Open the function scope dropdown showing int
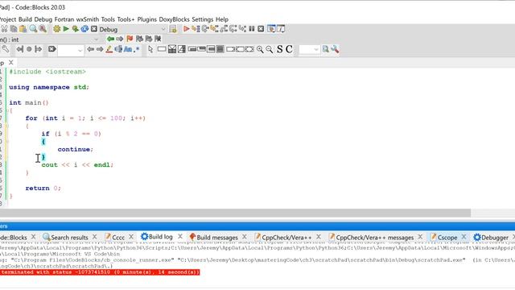This screenshot has width=515, height=290. tap(49, 39)
